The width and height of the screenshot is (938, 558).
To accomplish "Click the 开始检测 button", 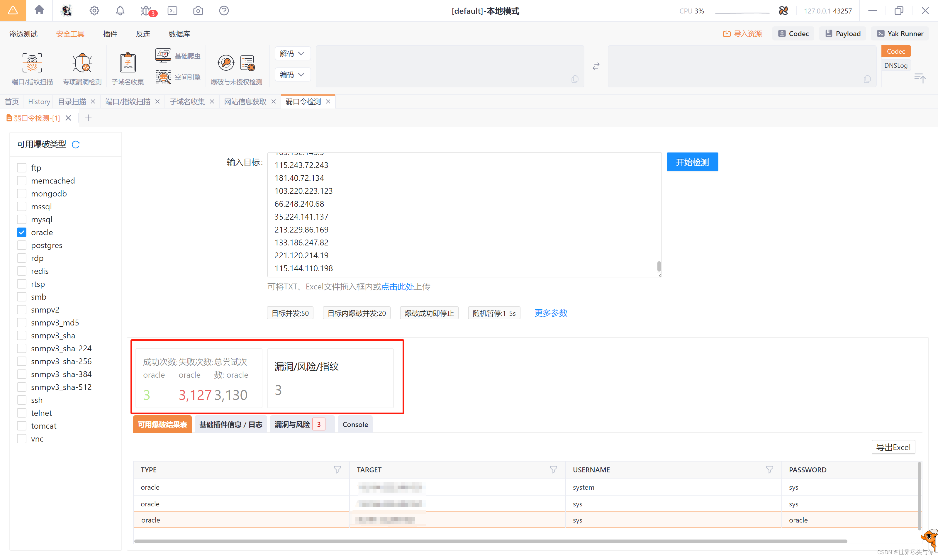I will coord(692,162).
